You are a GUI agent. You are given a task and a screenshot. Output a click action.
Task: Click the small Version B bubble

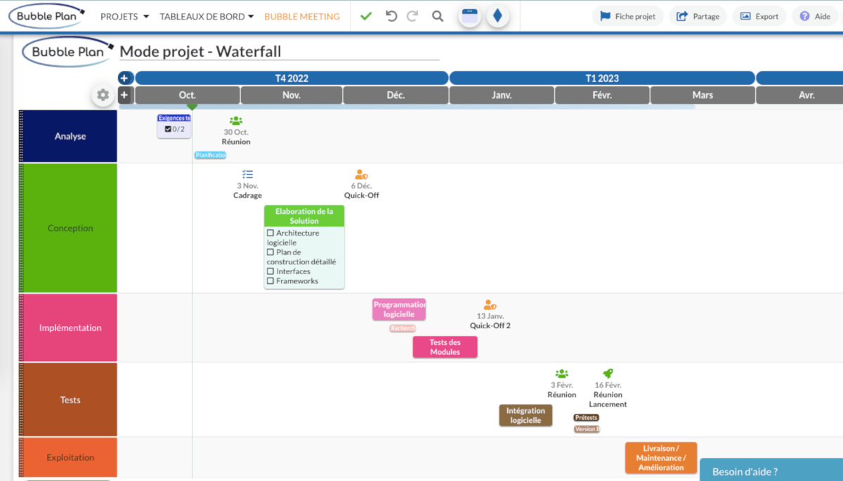(x=587, y=429)
